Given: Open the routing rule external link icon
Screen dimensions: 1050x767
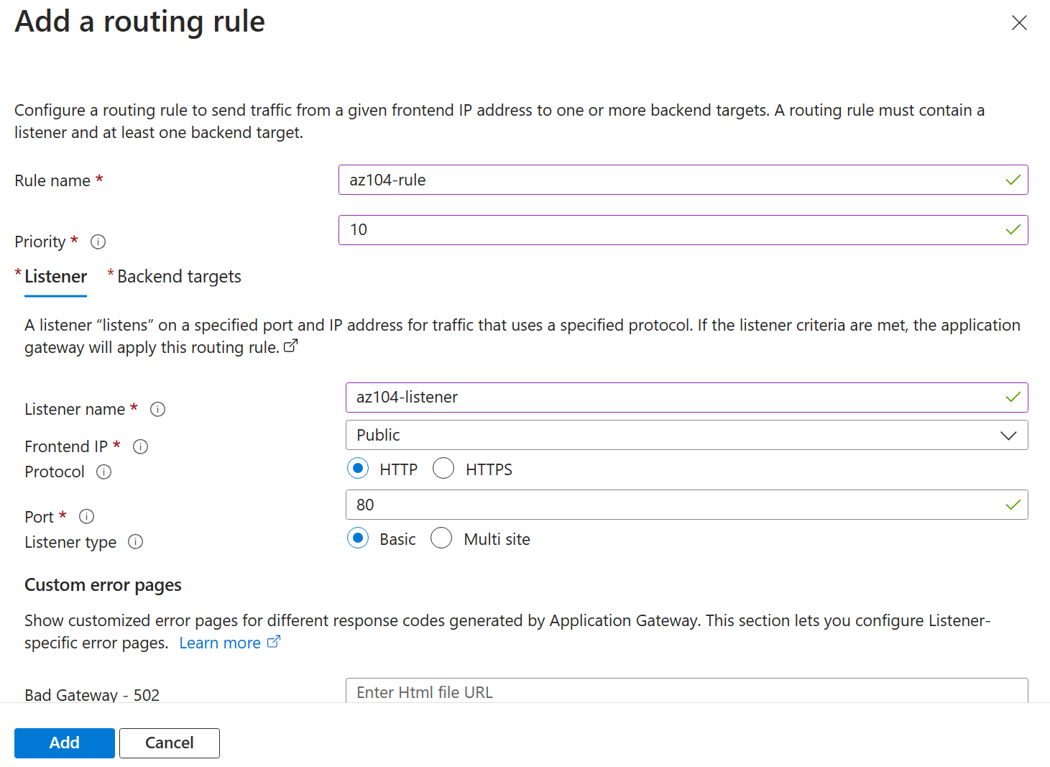Looking at the screenshot, I should (x=290, y=346).
